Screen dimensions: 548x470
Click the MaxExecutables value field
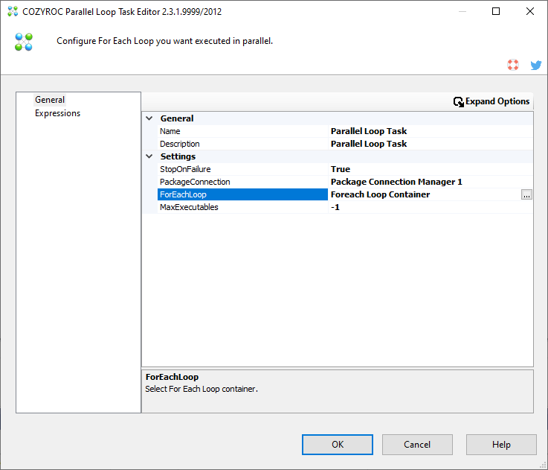[424, 207]
